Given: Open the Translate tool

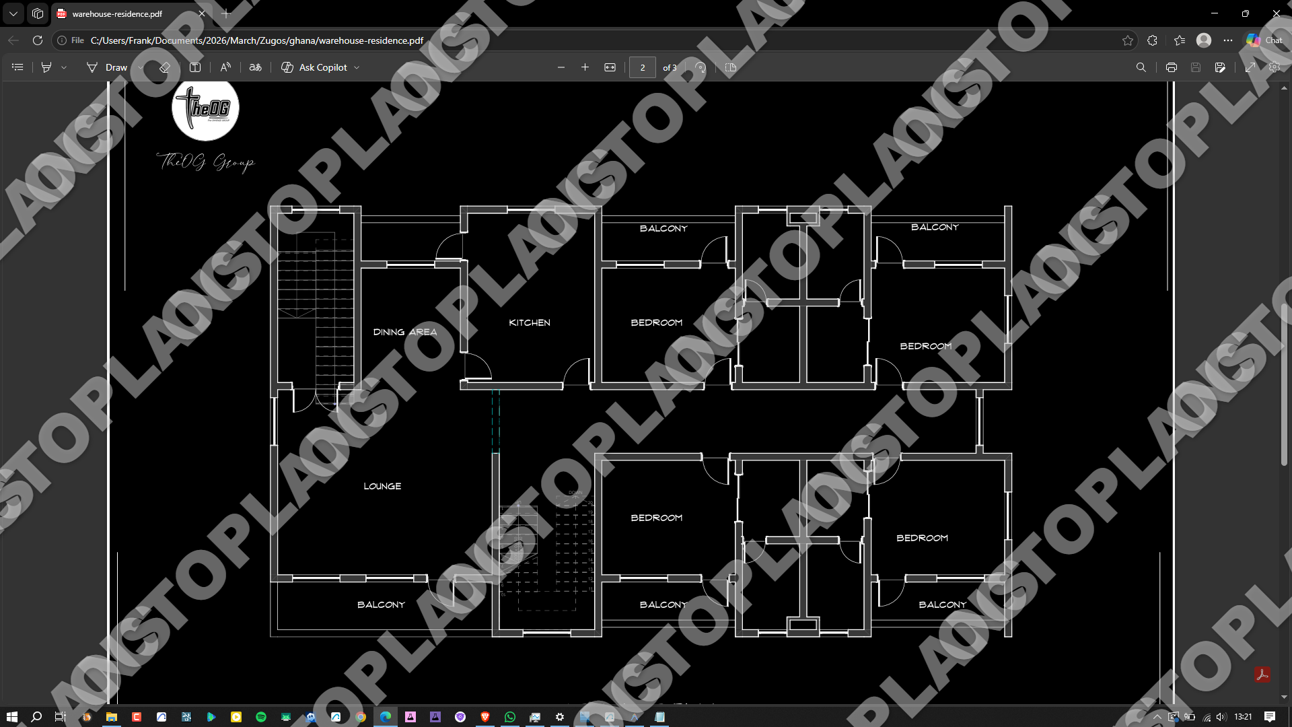Looking at the screenshot, I should [256, 67].
